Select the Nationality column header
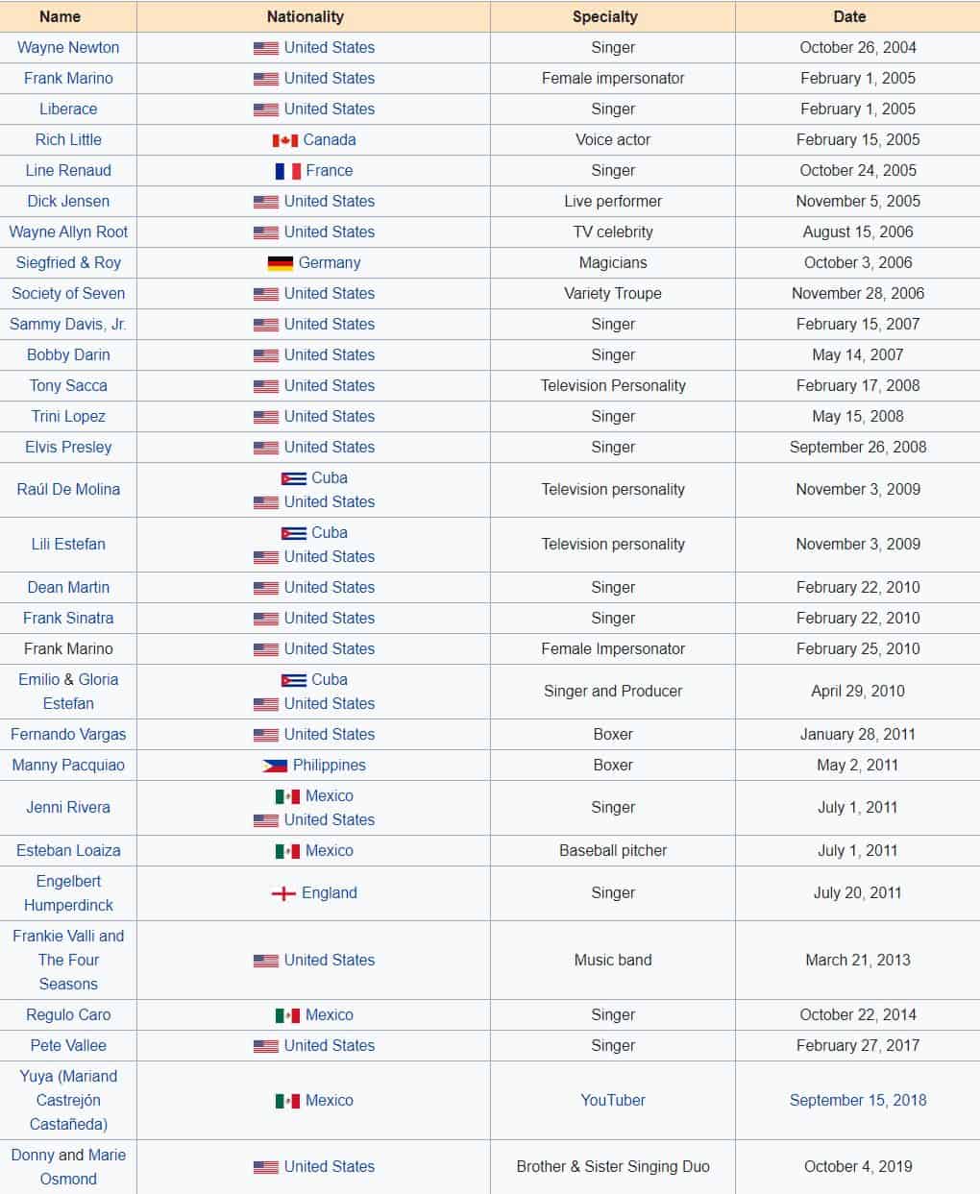 [x=313, y=16]
